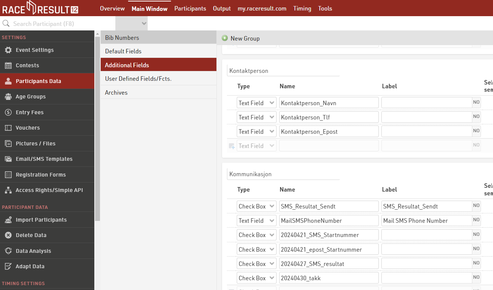Open Type dropdown for Kontaktperson_Epost
The height and width of the screenshot is (290, 493).
(x=257, y=131)
